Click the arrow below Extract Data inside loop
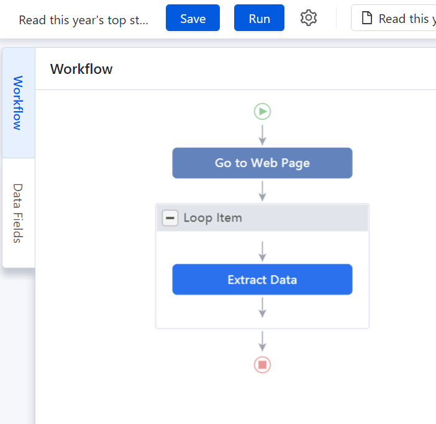This screenshot has width=436, height=424. (262, 307)
